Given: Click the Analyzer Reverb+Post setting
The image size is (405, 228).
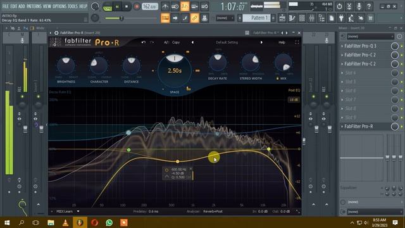Looking at the screenshot, I should click(x=213, y=211).
